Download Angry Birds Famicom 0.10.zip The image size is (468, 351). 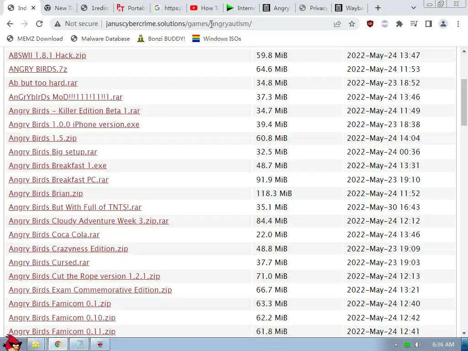[x=62, y=318]
